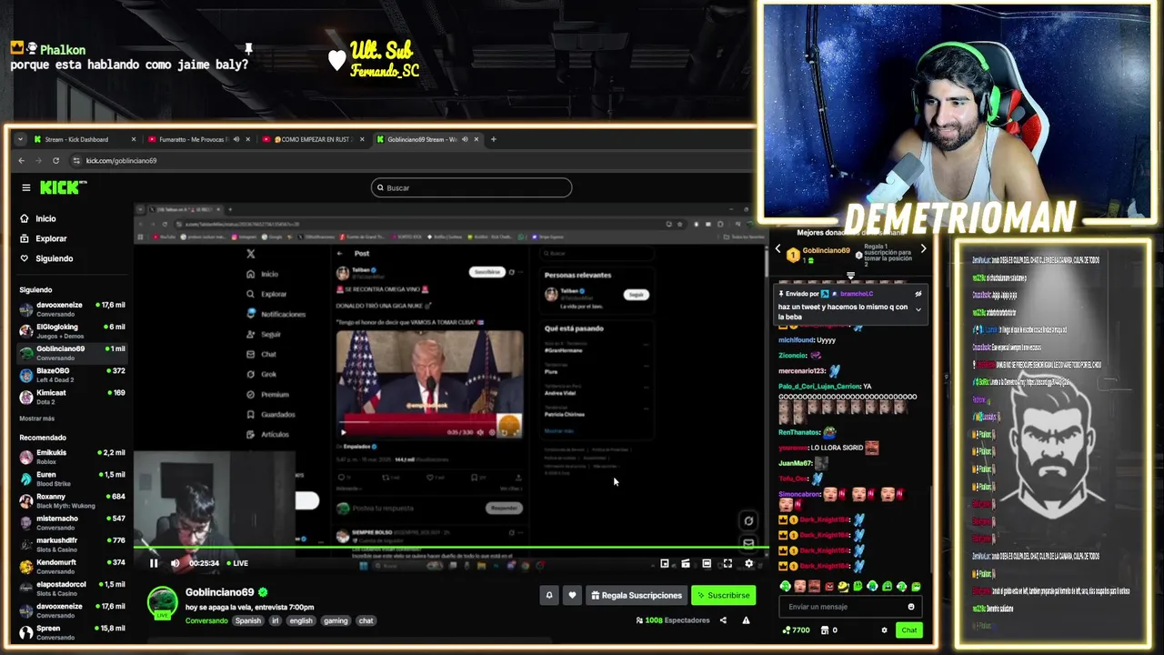The image size is (1164, 655).
Task: Open davooxeneize channel in Siguiendo list
Action: click(72, 309)
